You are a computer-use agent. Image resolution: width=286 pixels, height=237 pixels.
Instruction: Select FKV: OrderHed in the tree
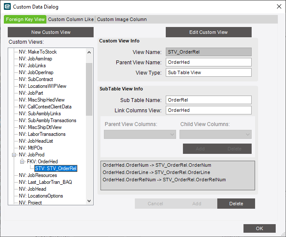[43, 162]
